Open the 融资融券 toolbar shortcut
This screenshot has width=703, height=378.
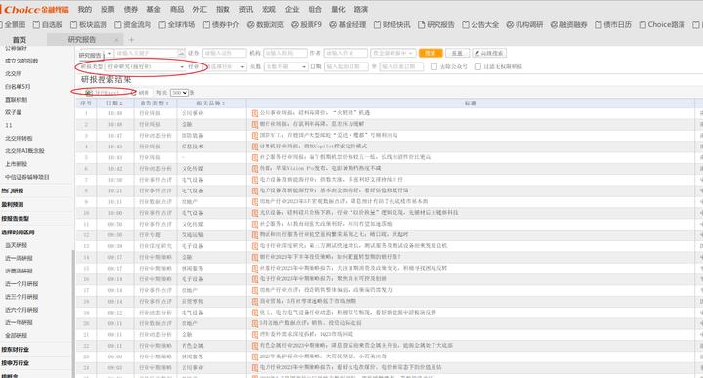pos(569,24)
